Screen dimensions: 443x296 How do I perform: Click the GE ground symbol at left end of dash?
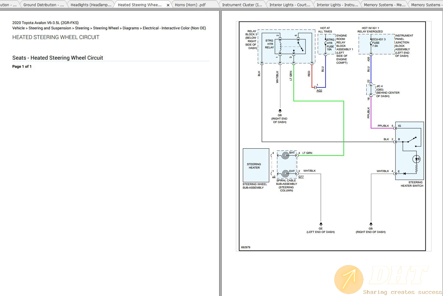pos(321,224)
